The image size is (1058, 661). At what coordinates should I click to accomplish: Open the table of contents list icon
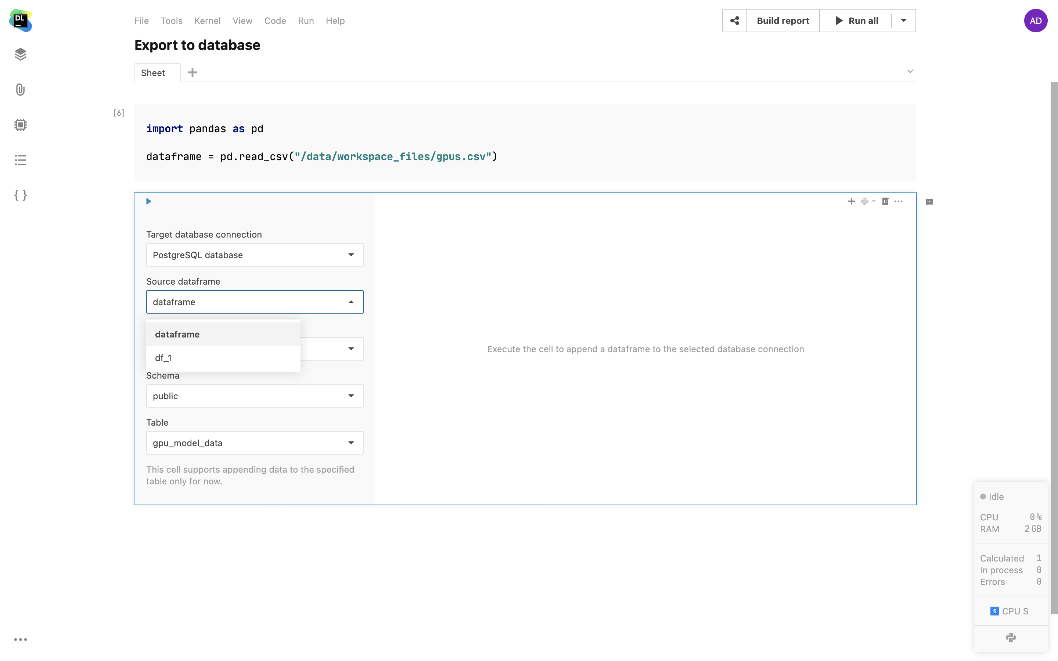(x=20, y=160)
